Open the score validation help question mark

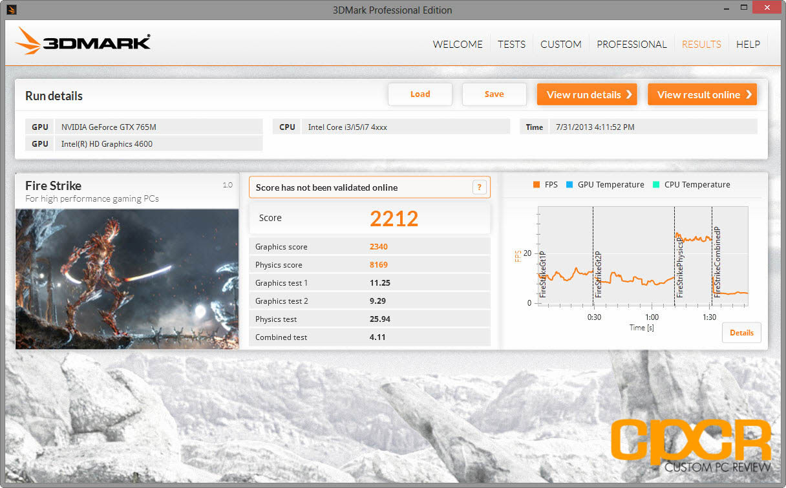(479, 187)
